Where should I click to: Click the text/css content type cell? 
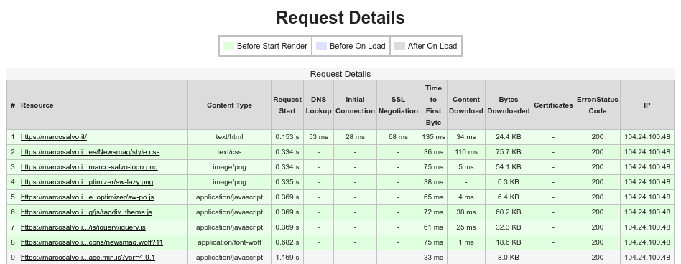(229, 152)
